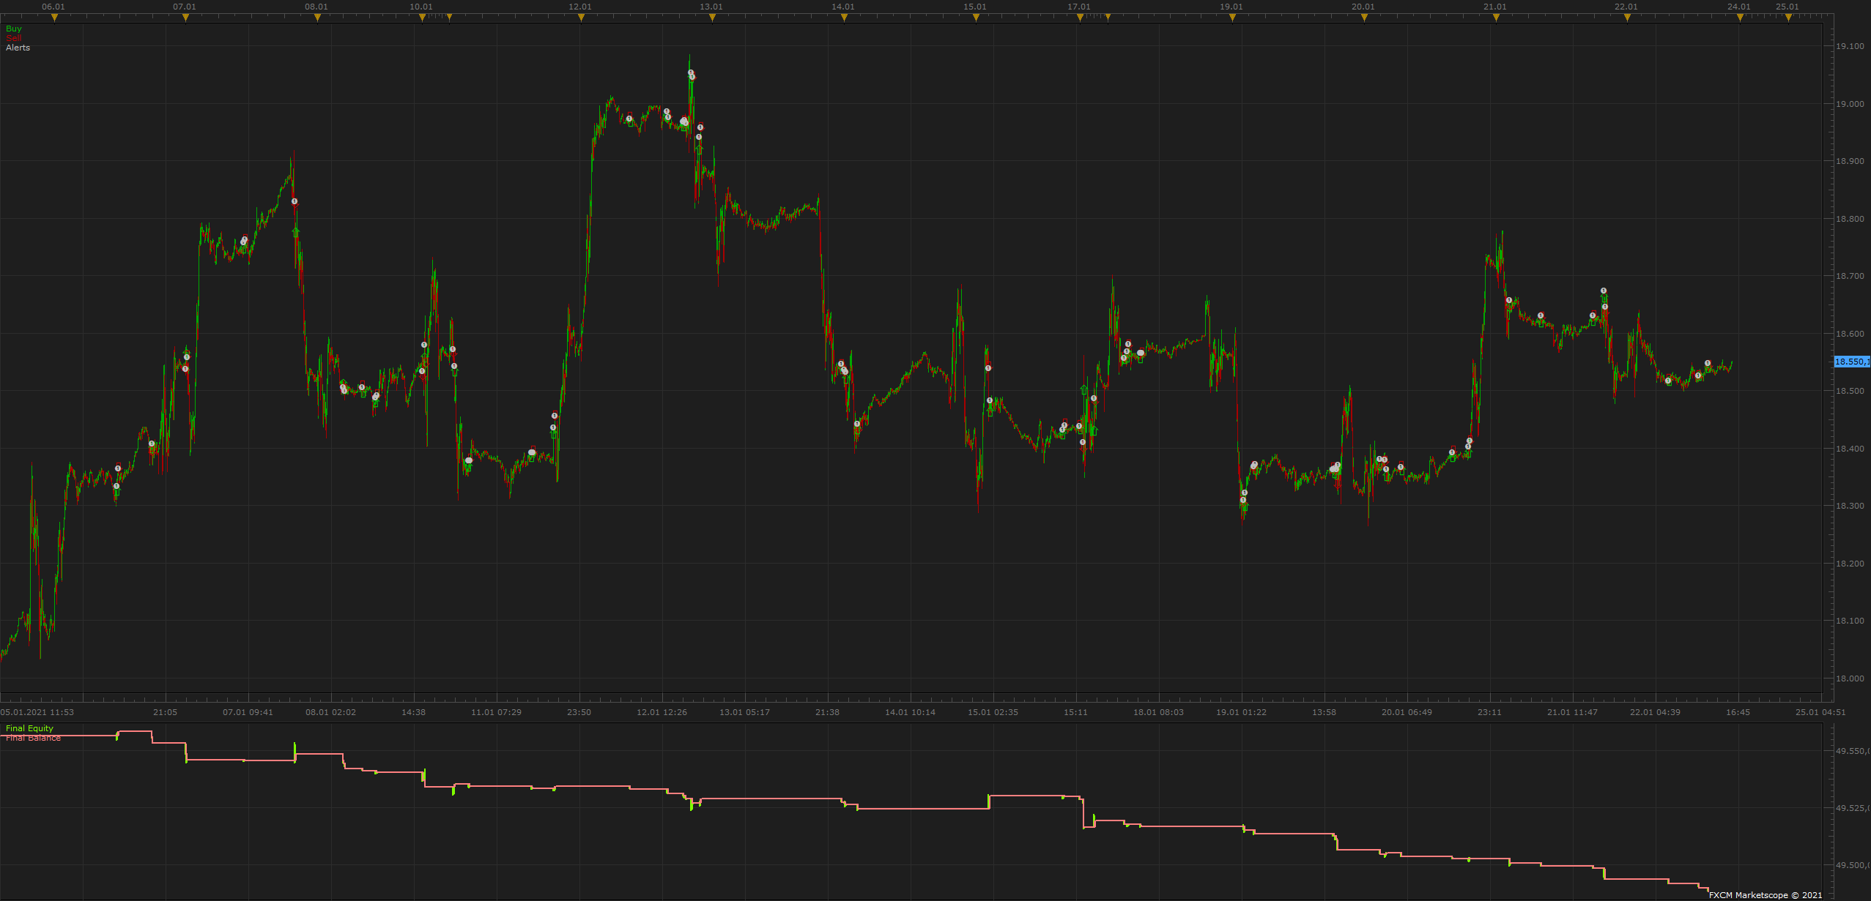This screenshot has width=1871, height=901.
Task: Click the 23:11 time axis label
Action: 1489,712
